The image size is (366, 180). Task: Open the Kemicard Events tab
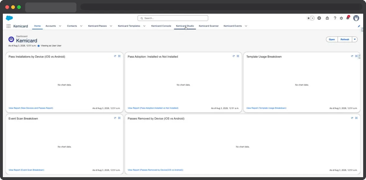click(233, 26)
